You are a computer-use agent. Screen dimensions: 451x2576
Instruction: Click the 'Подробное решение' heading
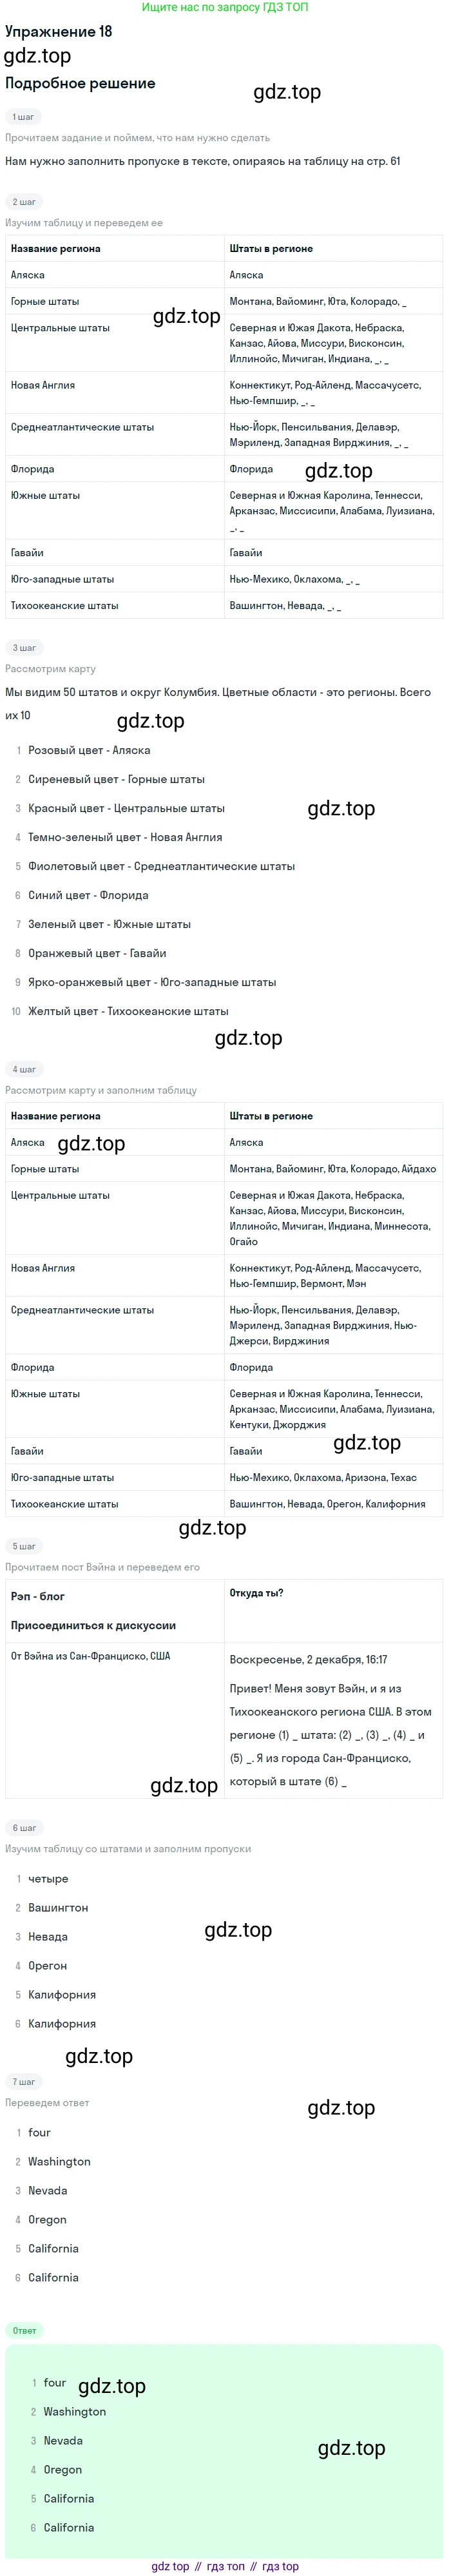coord(80,84)
